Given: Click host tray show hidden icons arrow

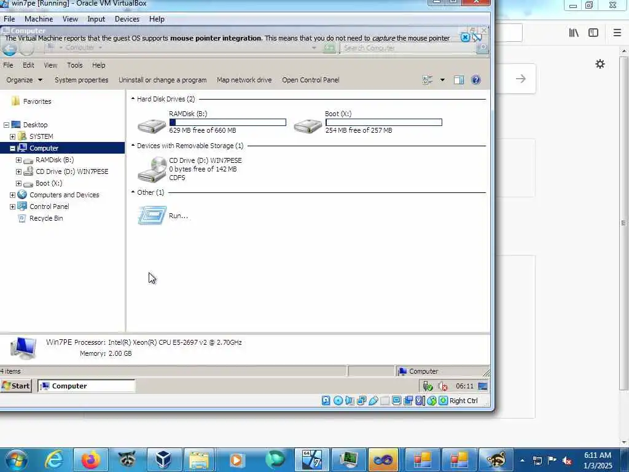Looking at the screenshot, I should coord(522,460).
